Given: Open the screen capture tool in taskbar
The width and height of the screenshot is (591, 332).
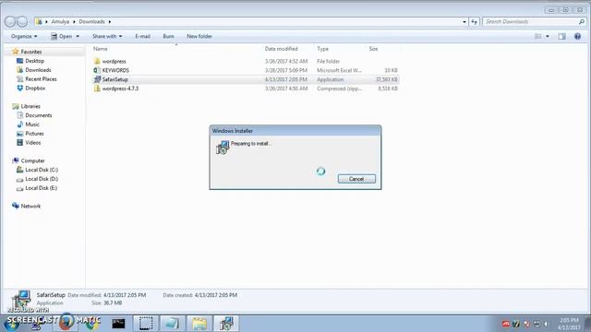Looking at the screenshot, I should pos(146,324).
